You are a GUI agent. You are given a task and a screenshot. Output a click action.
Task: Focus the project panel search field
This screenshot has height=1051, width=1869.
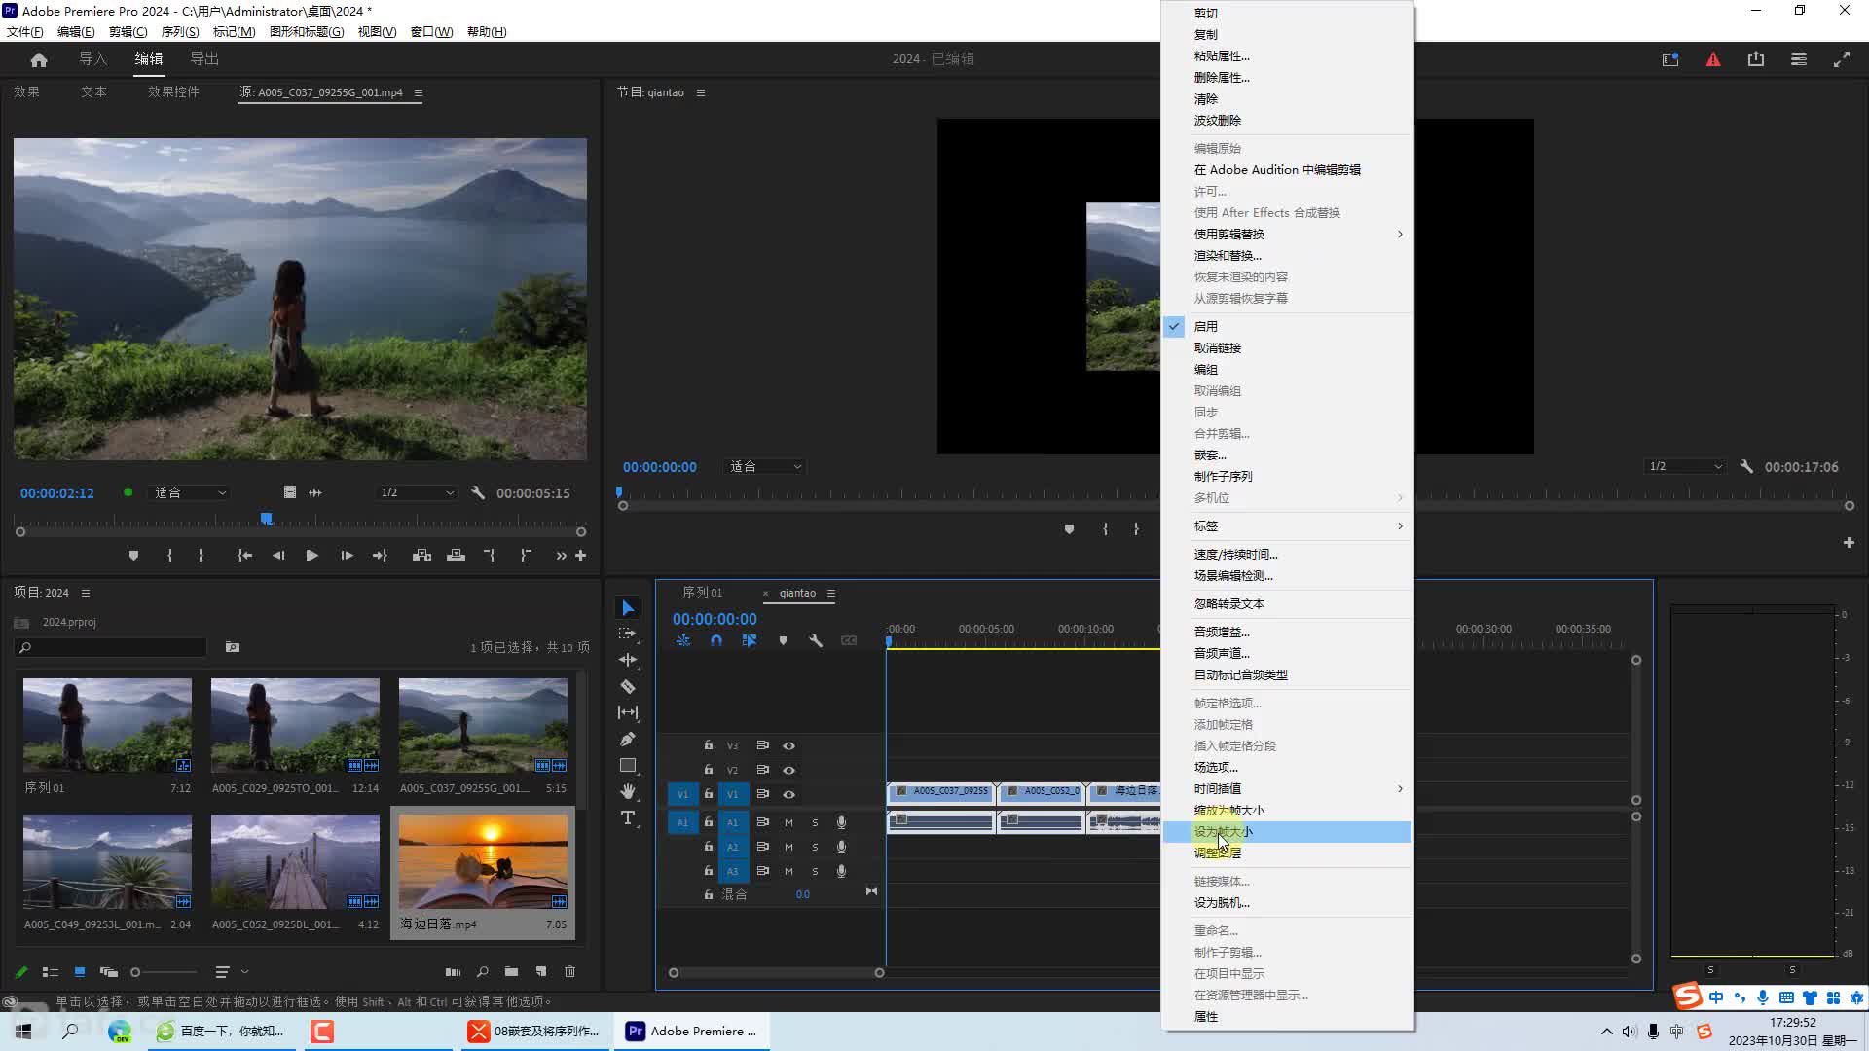tap(111, 647)
